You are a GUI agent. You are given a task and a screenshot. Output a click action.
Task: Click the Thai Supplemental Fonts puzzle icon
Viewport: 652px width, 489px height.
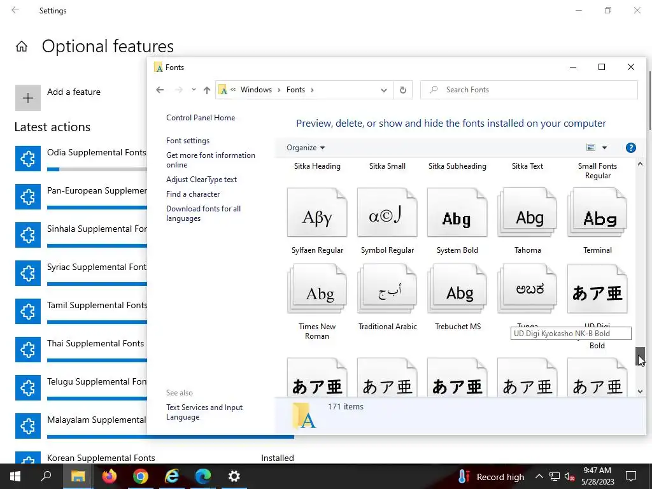28,350
